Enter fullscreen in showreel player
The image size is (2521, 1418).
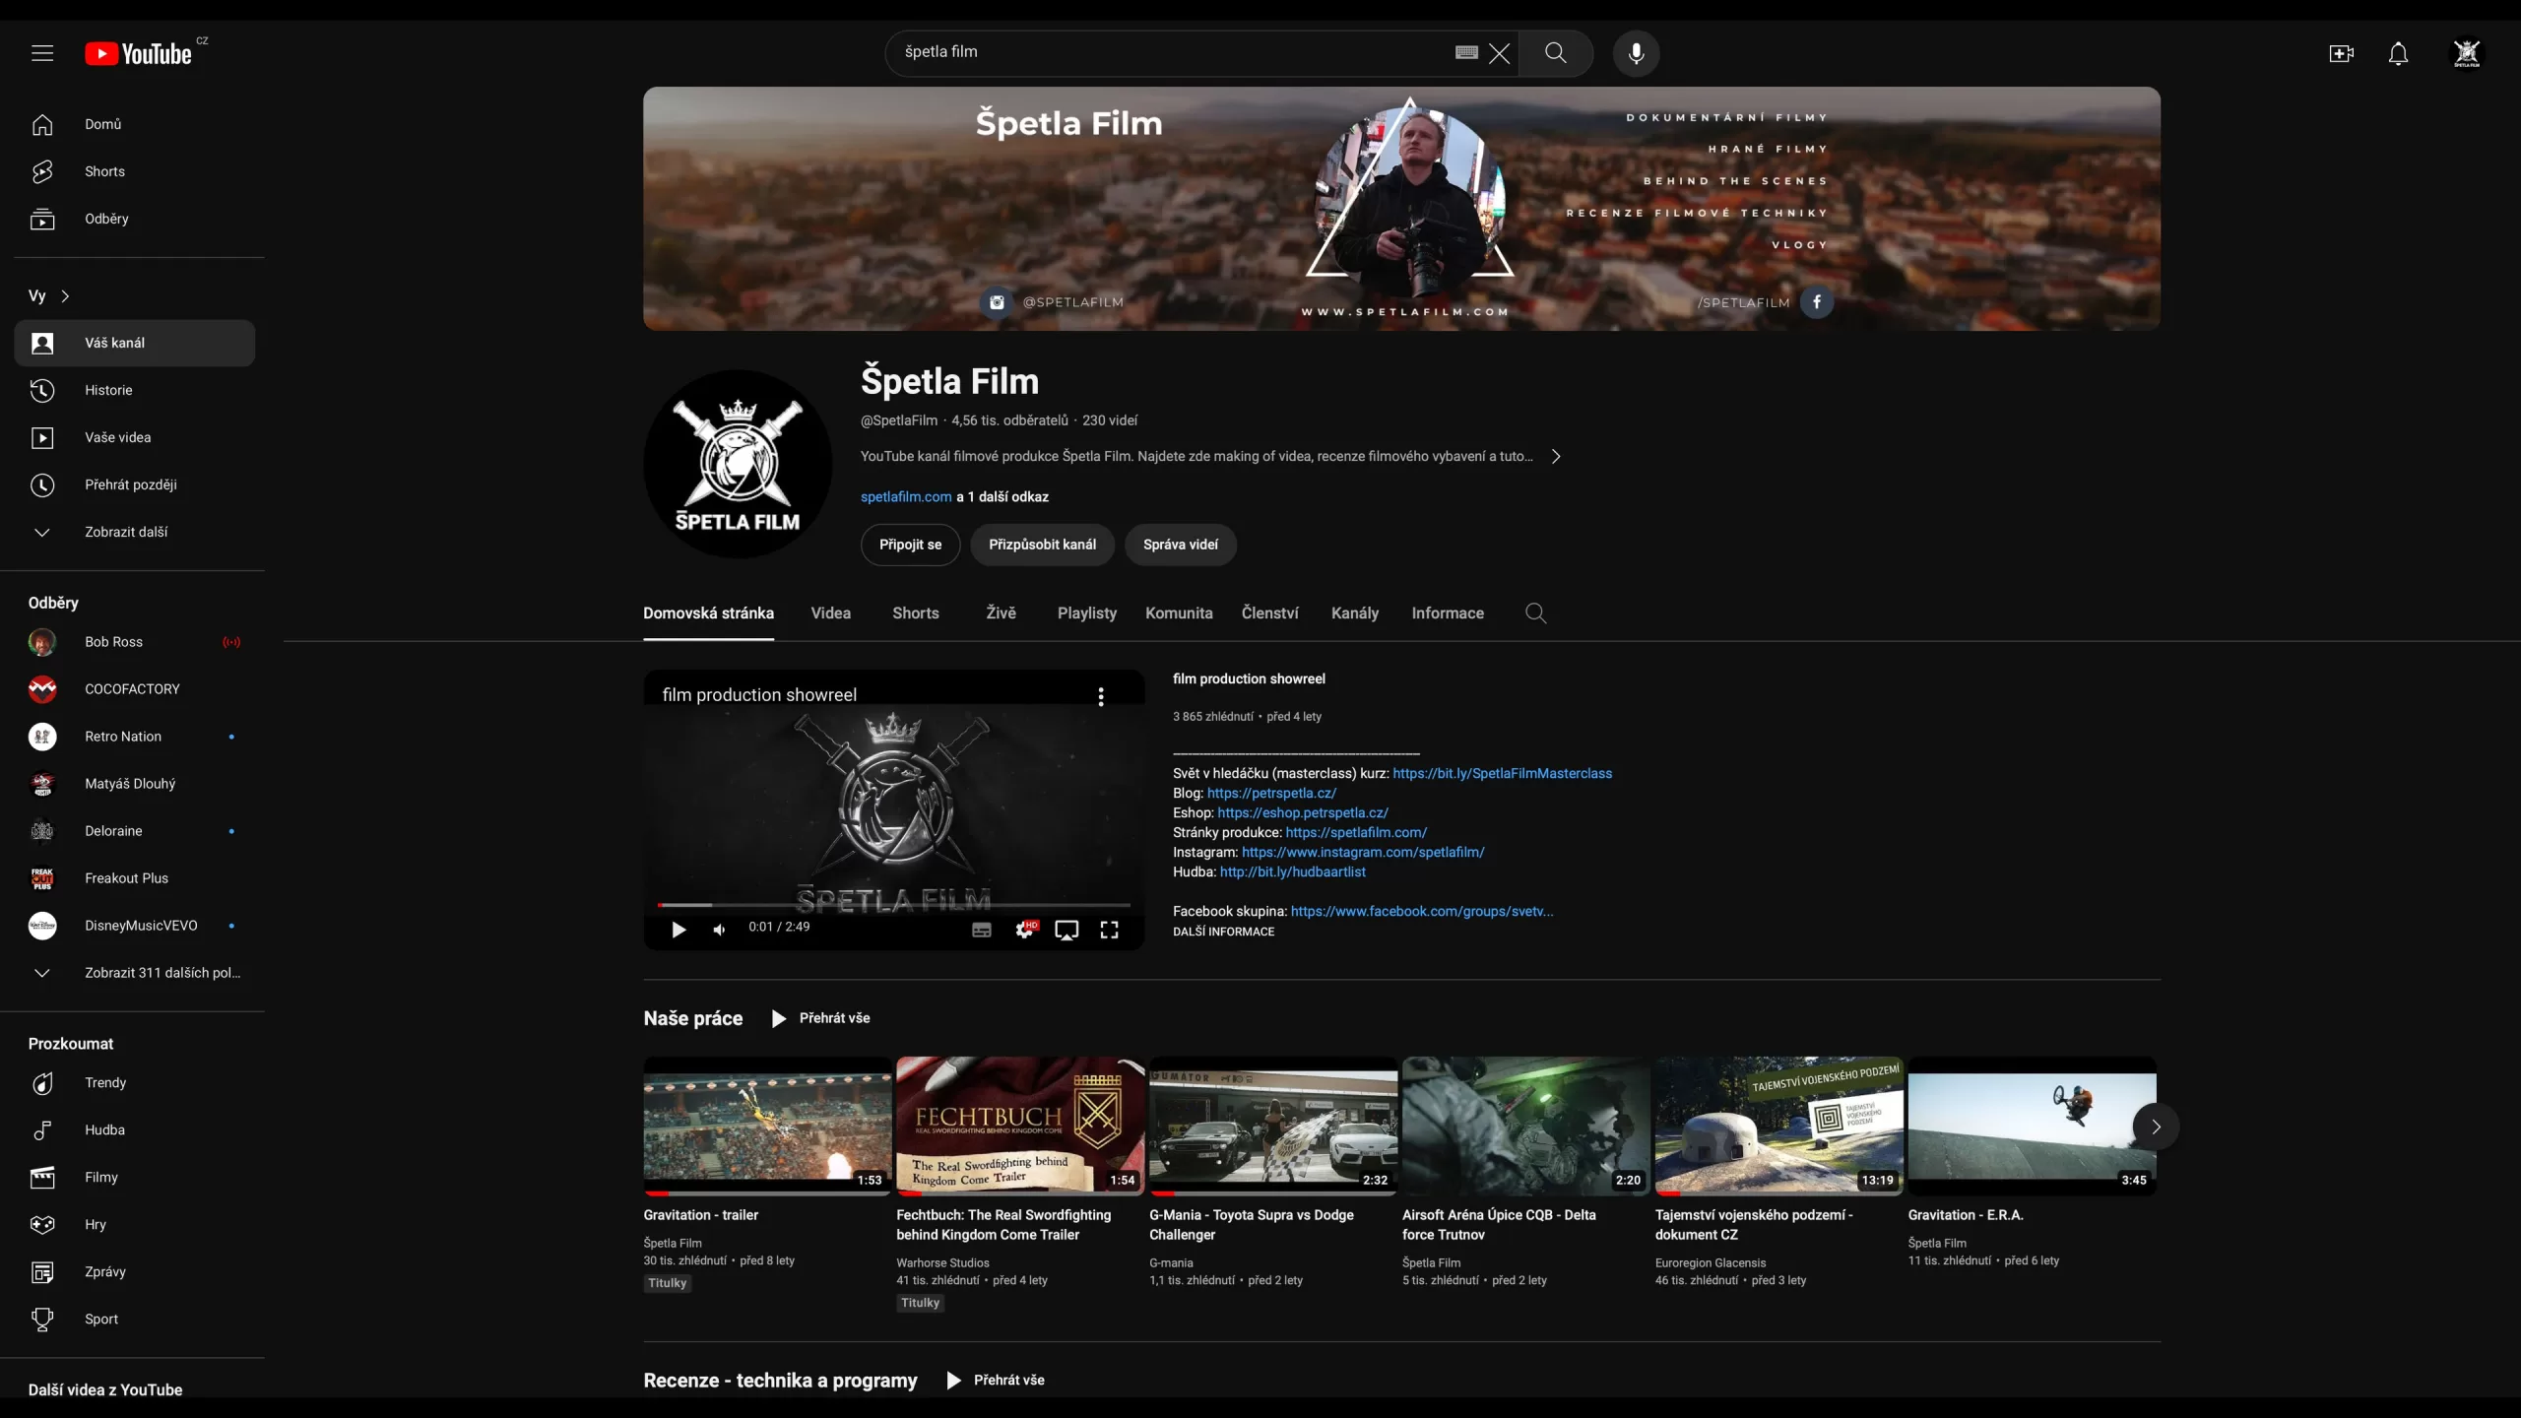[x=1109, y=930]
